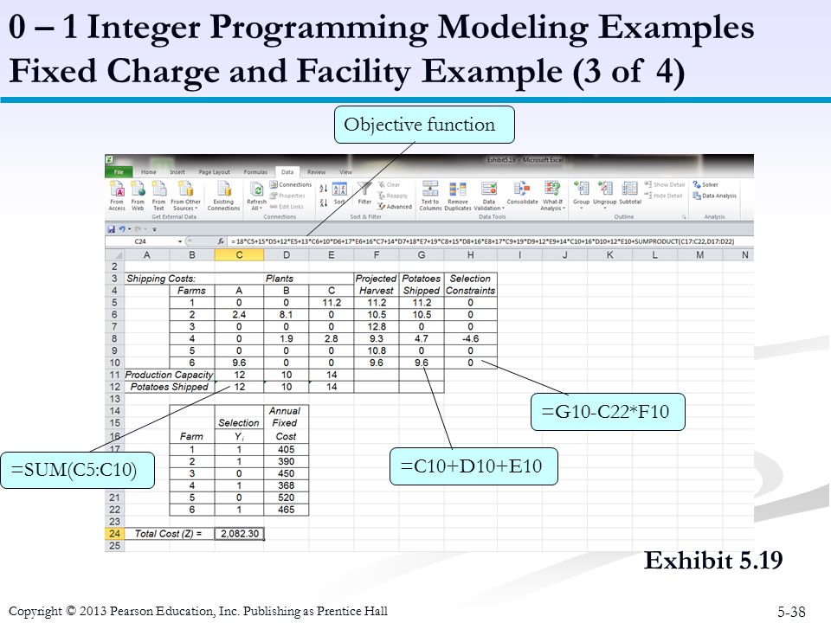Open the Ungroup dropdown in Outline
This screenshot has height=623, width=831.
tap(604, 195)
